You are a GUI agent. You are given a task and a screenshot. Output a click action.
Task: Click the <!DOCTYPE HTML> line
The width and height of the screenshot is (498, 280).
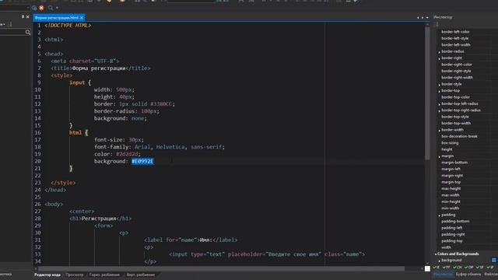point(68,26)
